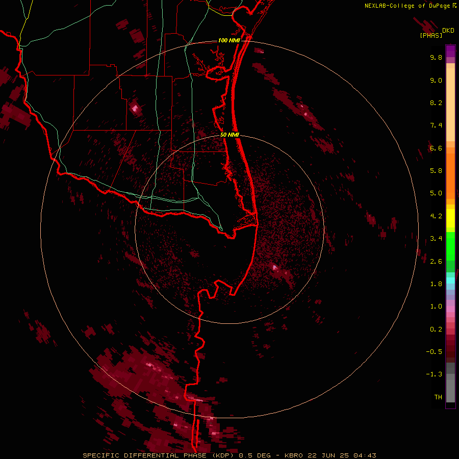Click the SPECIFIC DIFFERENTIAL PHASE (KDP) caption
459x459 pixels.
(159, 455)
